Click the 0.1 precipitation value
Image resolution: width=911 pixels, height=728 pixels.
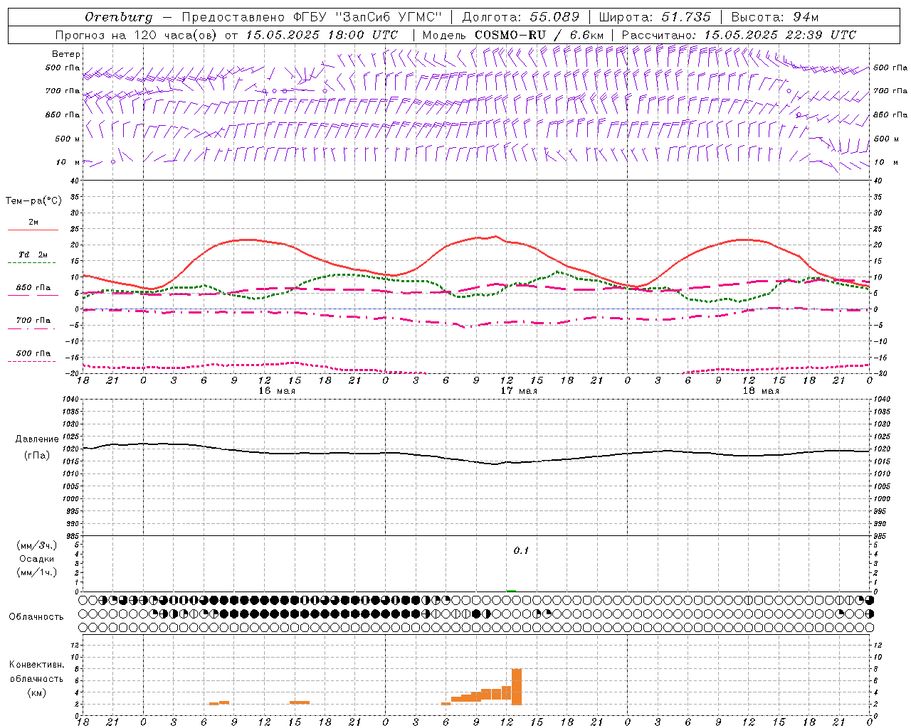[x=521, y=551]
